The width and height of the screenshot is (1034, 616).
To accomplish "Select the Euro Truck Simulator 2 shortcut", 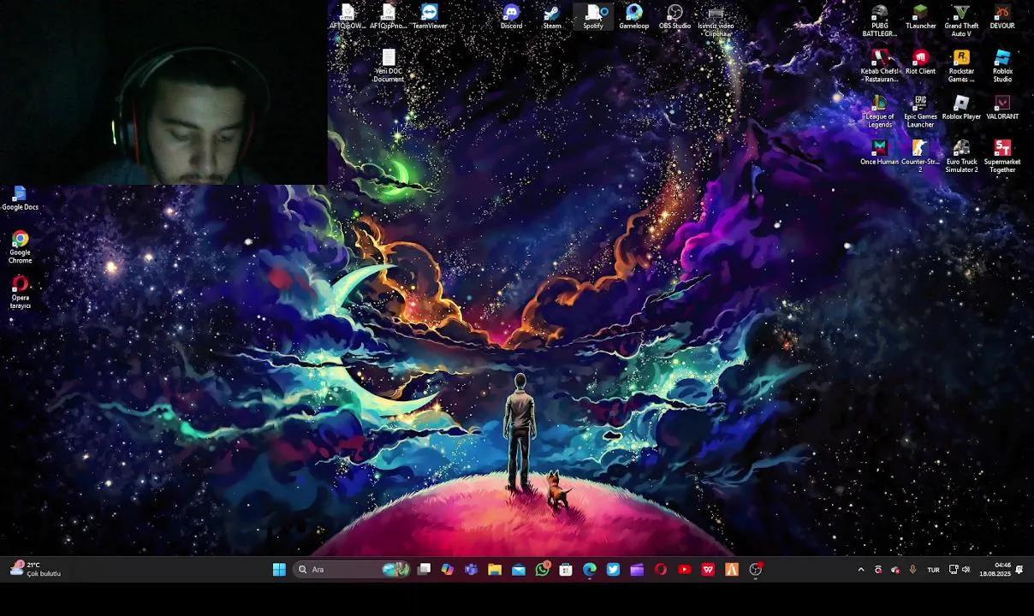I will click(x=961, y=157).
